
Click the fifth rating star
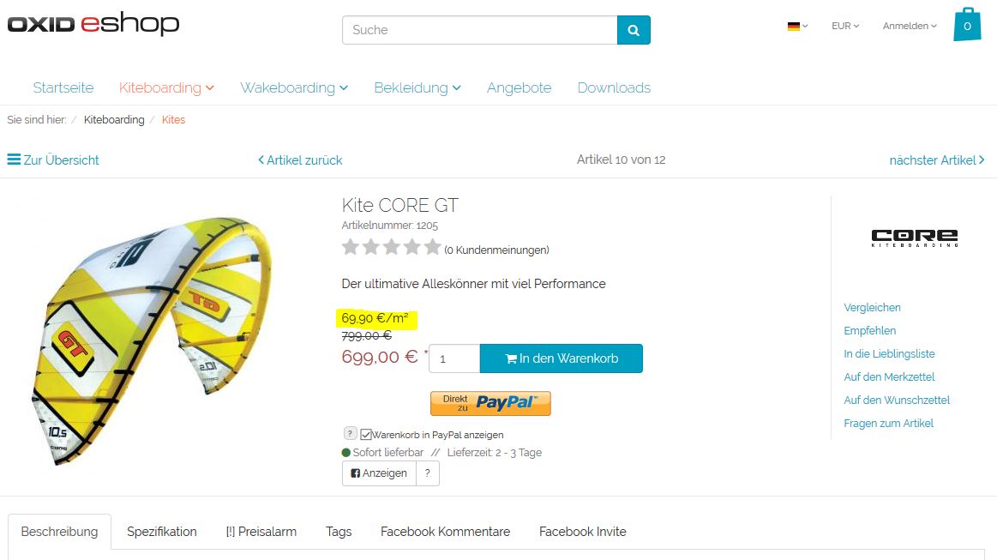click(432, 248)
